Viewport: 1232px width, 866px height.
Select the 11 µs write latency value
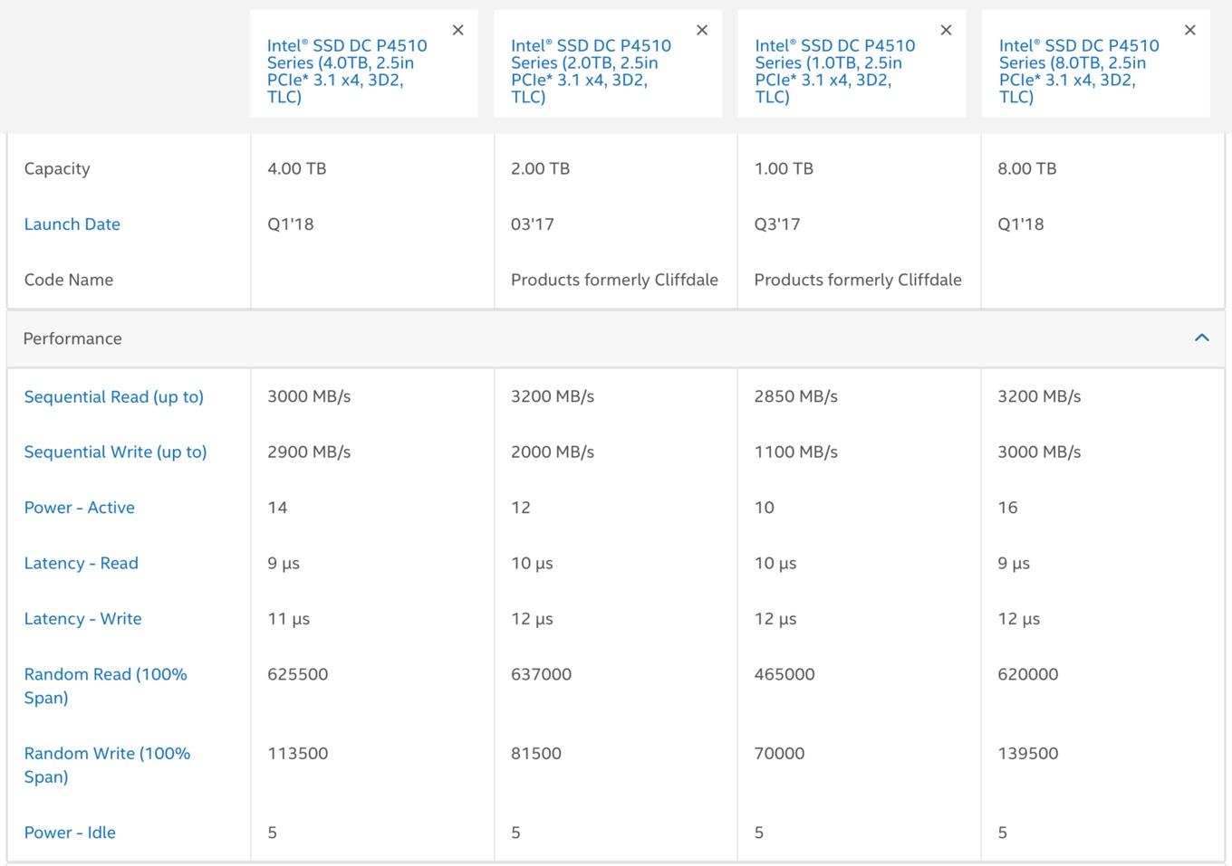(x=289, y=619)
